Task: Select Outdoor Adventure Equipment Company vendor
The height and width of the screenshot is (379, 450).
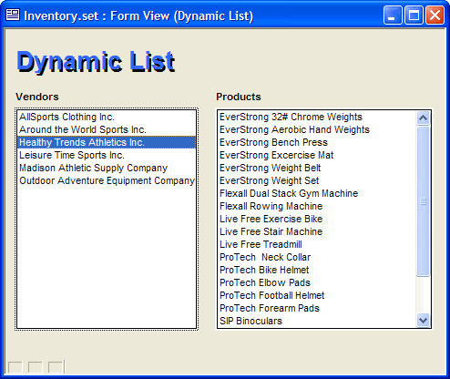Action: click(x=107, y=180)
